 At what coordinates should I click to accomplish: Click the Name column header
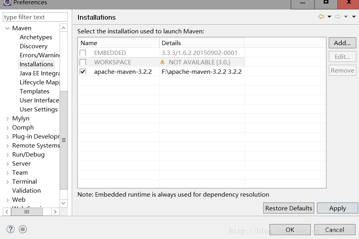118,43
